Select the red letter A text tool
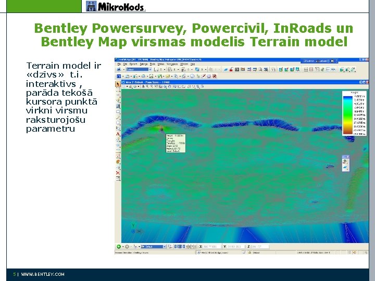This screenshot has height=281, width=375. click(118, 134)
